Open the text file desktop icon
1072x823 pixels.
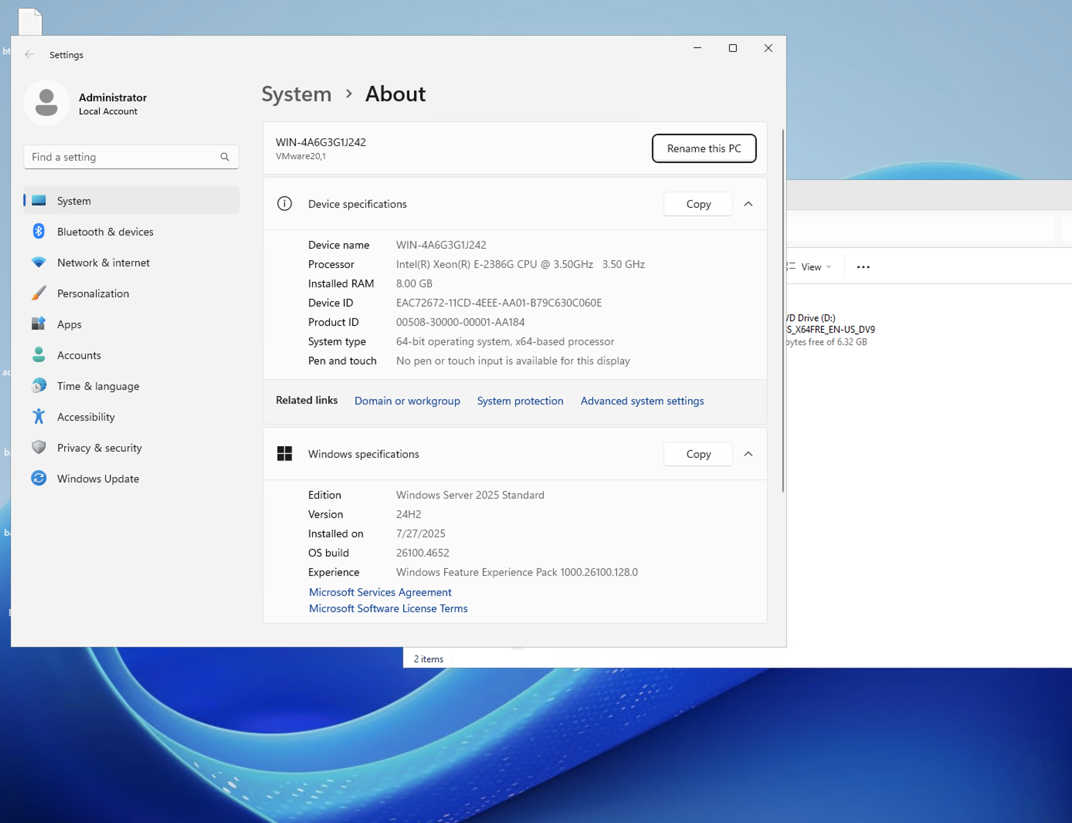pos(31,22)
